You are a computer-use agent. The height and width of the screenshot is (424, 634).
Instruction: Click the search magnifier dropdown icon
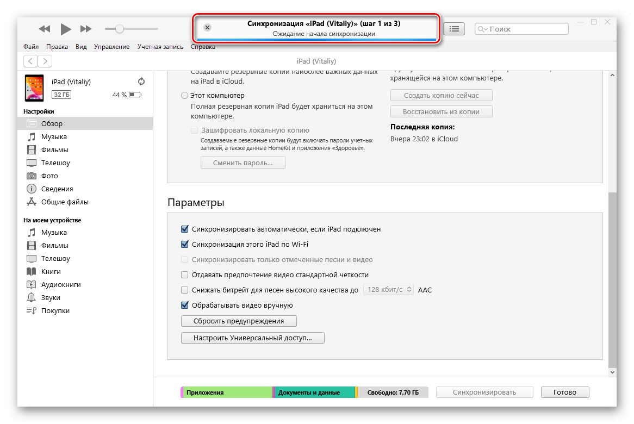click(482, 29)
